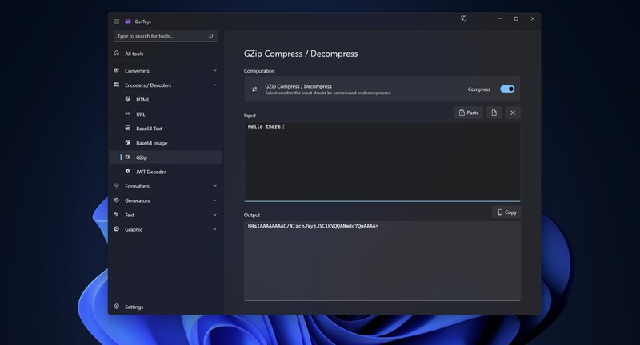Open Settings in sidebar
The height and width of the screenshot is (345, 640).
coord(134,307)
